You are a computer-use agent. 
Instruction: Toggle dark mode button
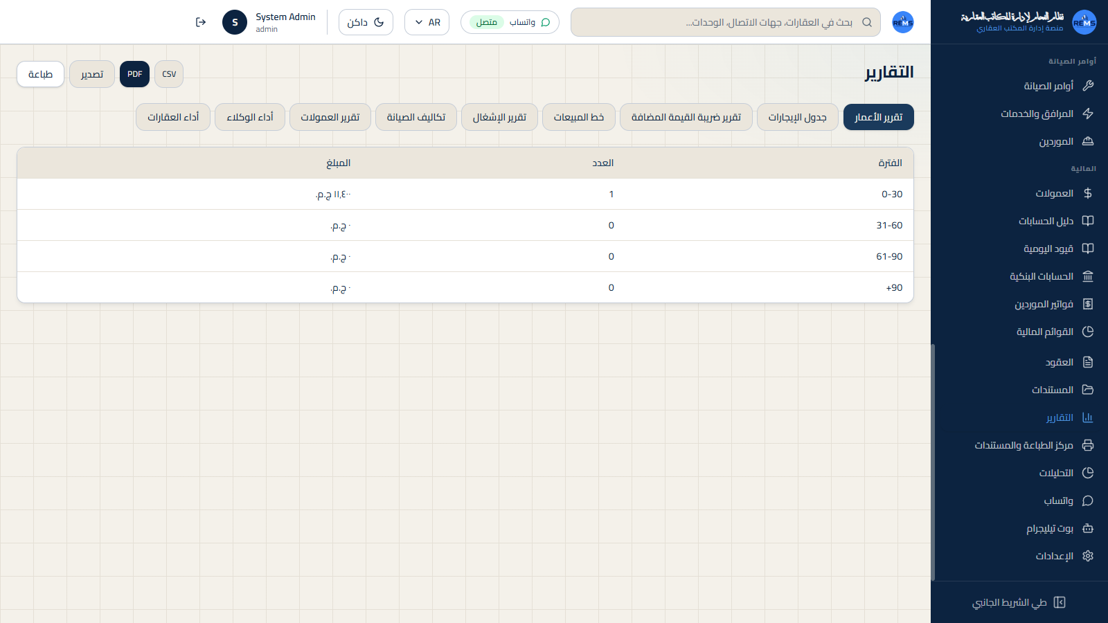click(x=366, y=22)
